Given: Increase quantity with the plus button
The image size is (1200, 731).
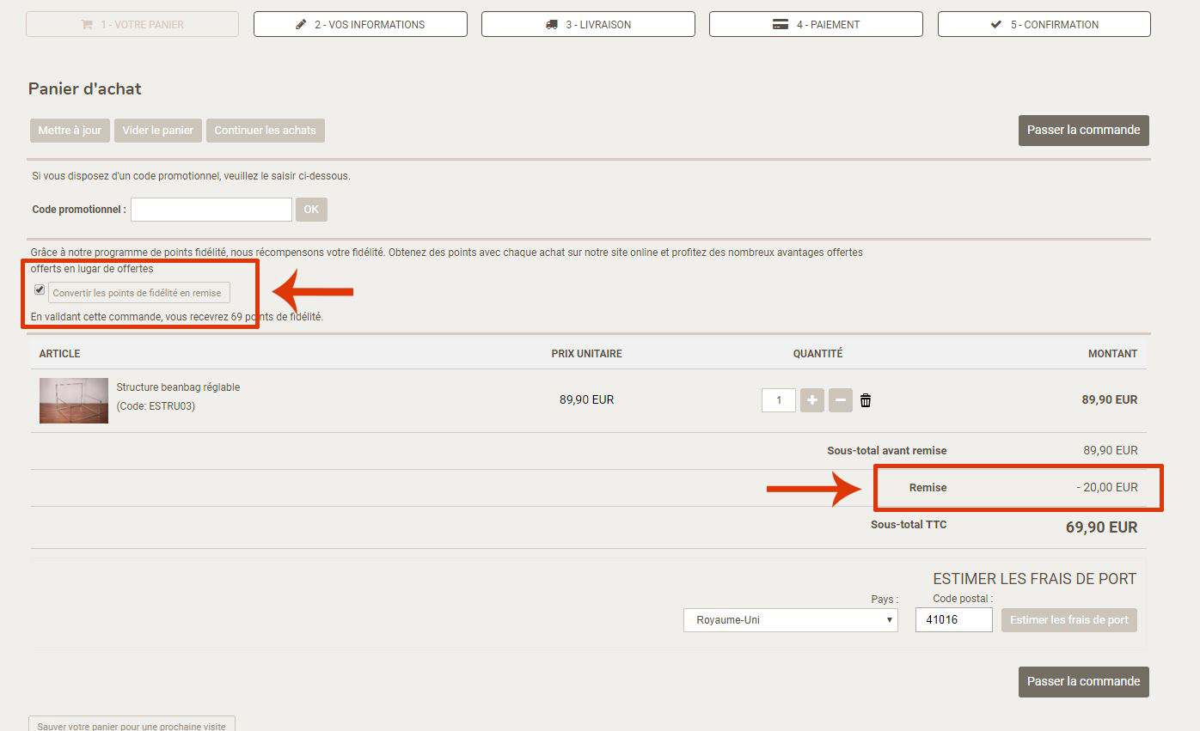Looking at the screenshot, I should (x=812, y=400).
